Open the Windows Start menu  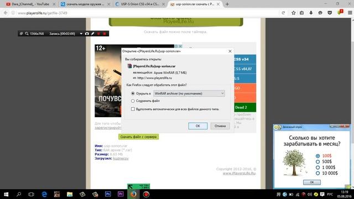[x=6, y=194]
